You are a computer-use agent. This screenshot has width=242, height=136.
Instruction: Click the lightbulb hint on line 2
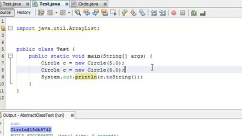point(3,28)
